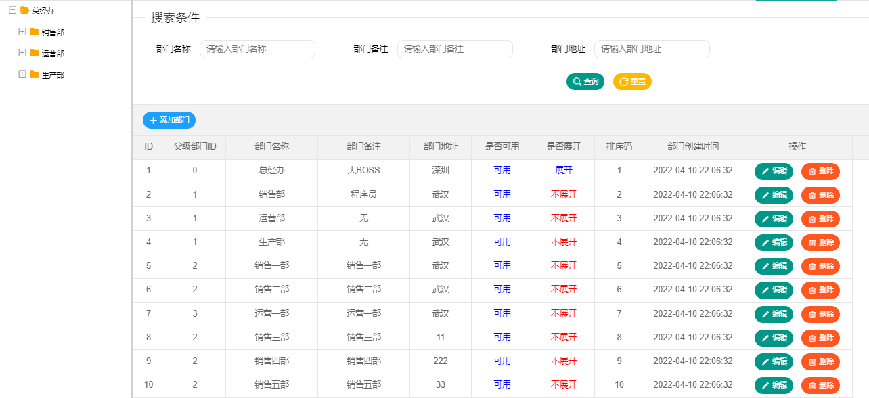This screenshot has width=869, height=398.
Task: Toggle 不展开 state for 销售一部 row
Action: 563,266
